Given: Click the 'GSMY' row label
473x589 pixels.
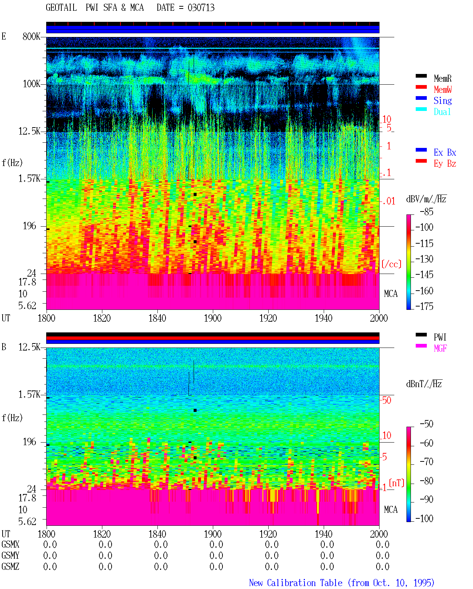Looking at the screenshot, I should [10, 555].
